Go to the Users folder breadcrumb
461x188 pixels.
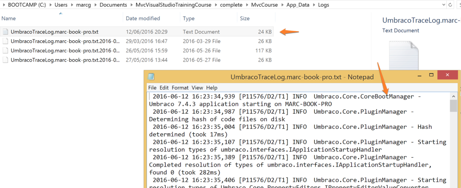pos(61,5)
